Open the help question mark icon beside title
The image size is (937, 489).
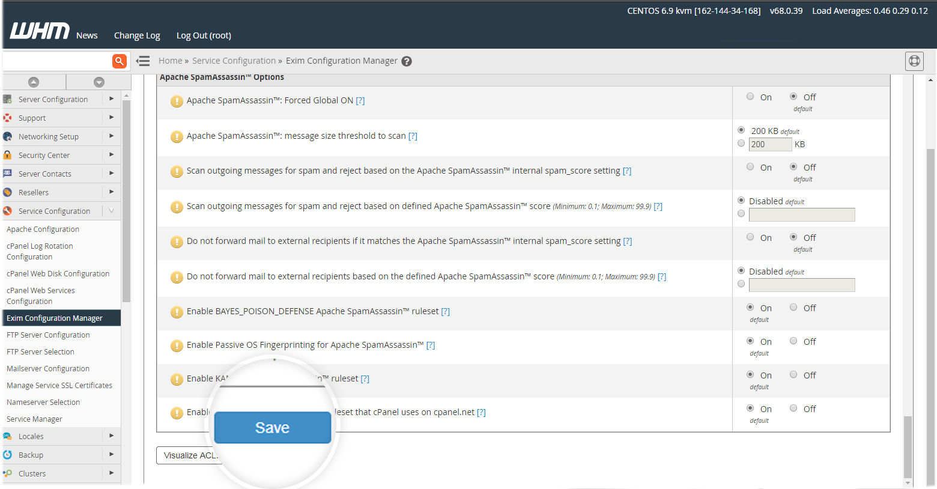coord(407,61)
